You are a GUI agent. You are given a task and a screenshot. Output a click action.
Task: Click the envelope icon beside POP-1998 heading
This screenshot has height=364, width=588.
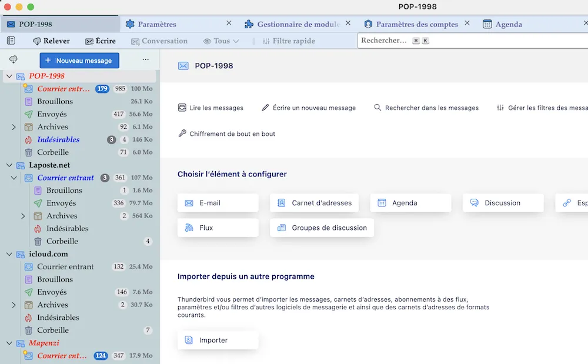183,66
